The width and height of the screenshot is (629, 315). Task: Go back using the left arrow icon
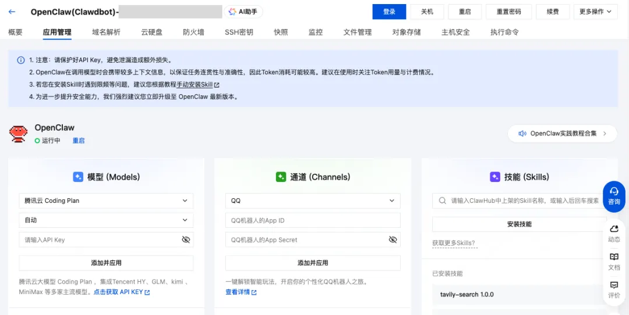pyautogui.click(x=12, y=12)
